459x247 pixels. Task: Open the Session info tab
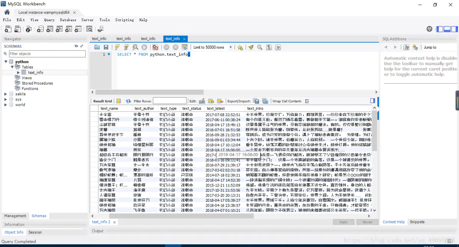(x=35, y=232)
